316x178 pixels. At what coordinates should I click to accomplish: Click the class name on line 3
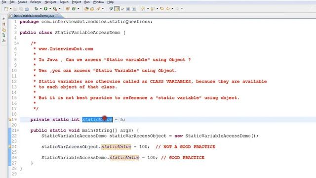pyautogui.click(x=87, y=33)
